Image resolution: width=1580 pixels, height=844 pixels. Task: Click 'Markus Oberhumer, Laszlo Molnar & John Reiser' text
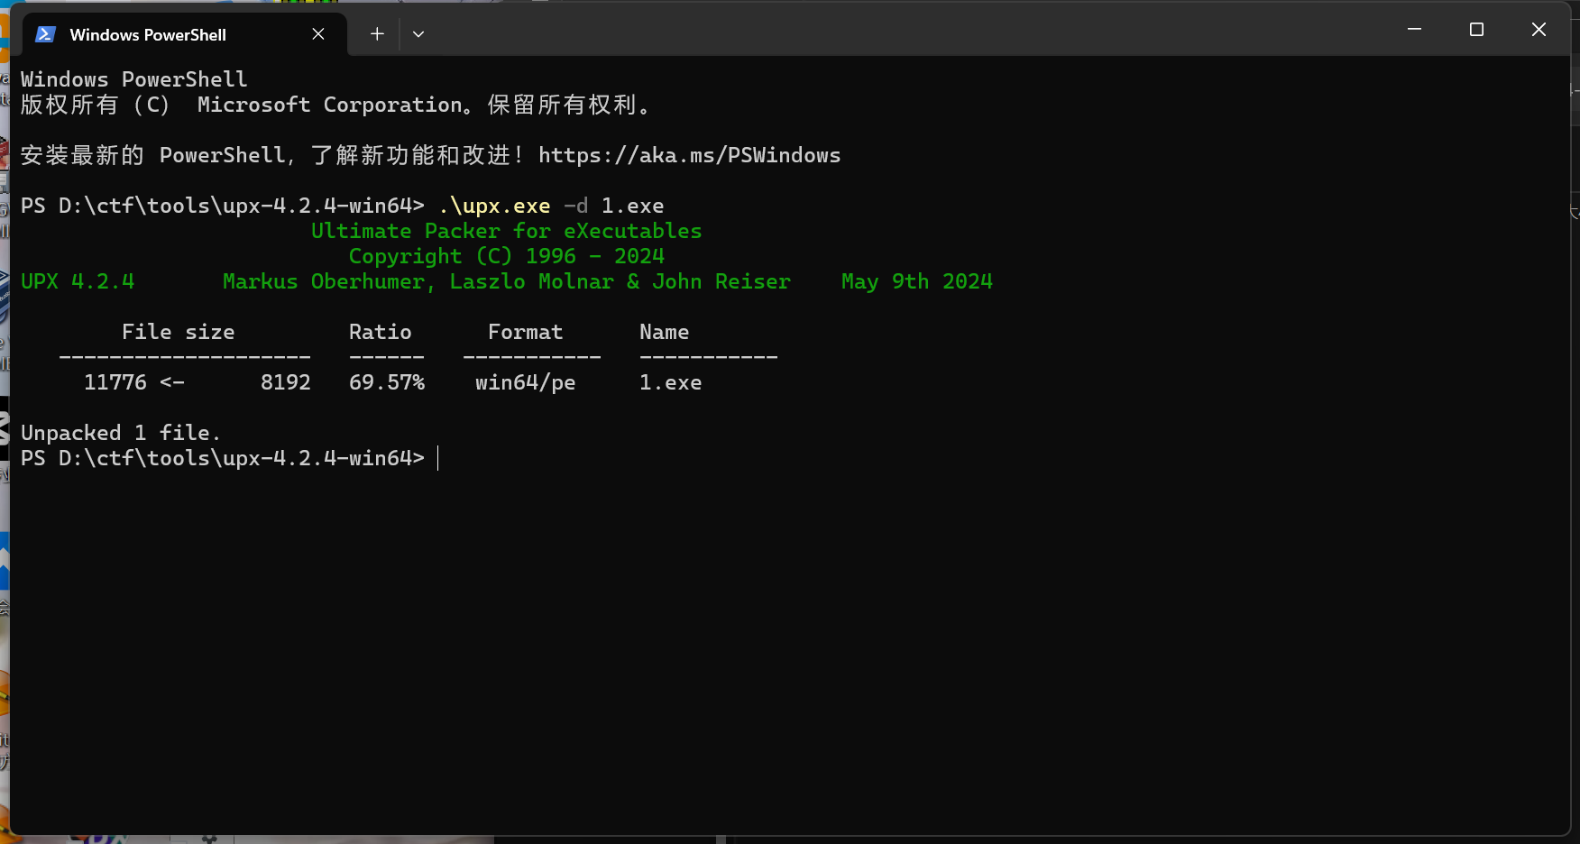[x=507, y=281]
